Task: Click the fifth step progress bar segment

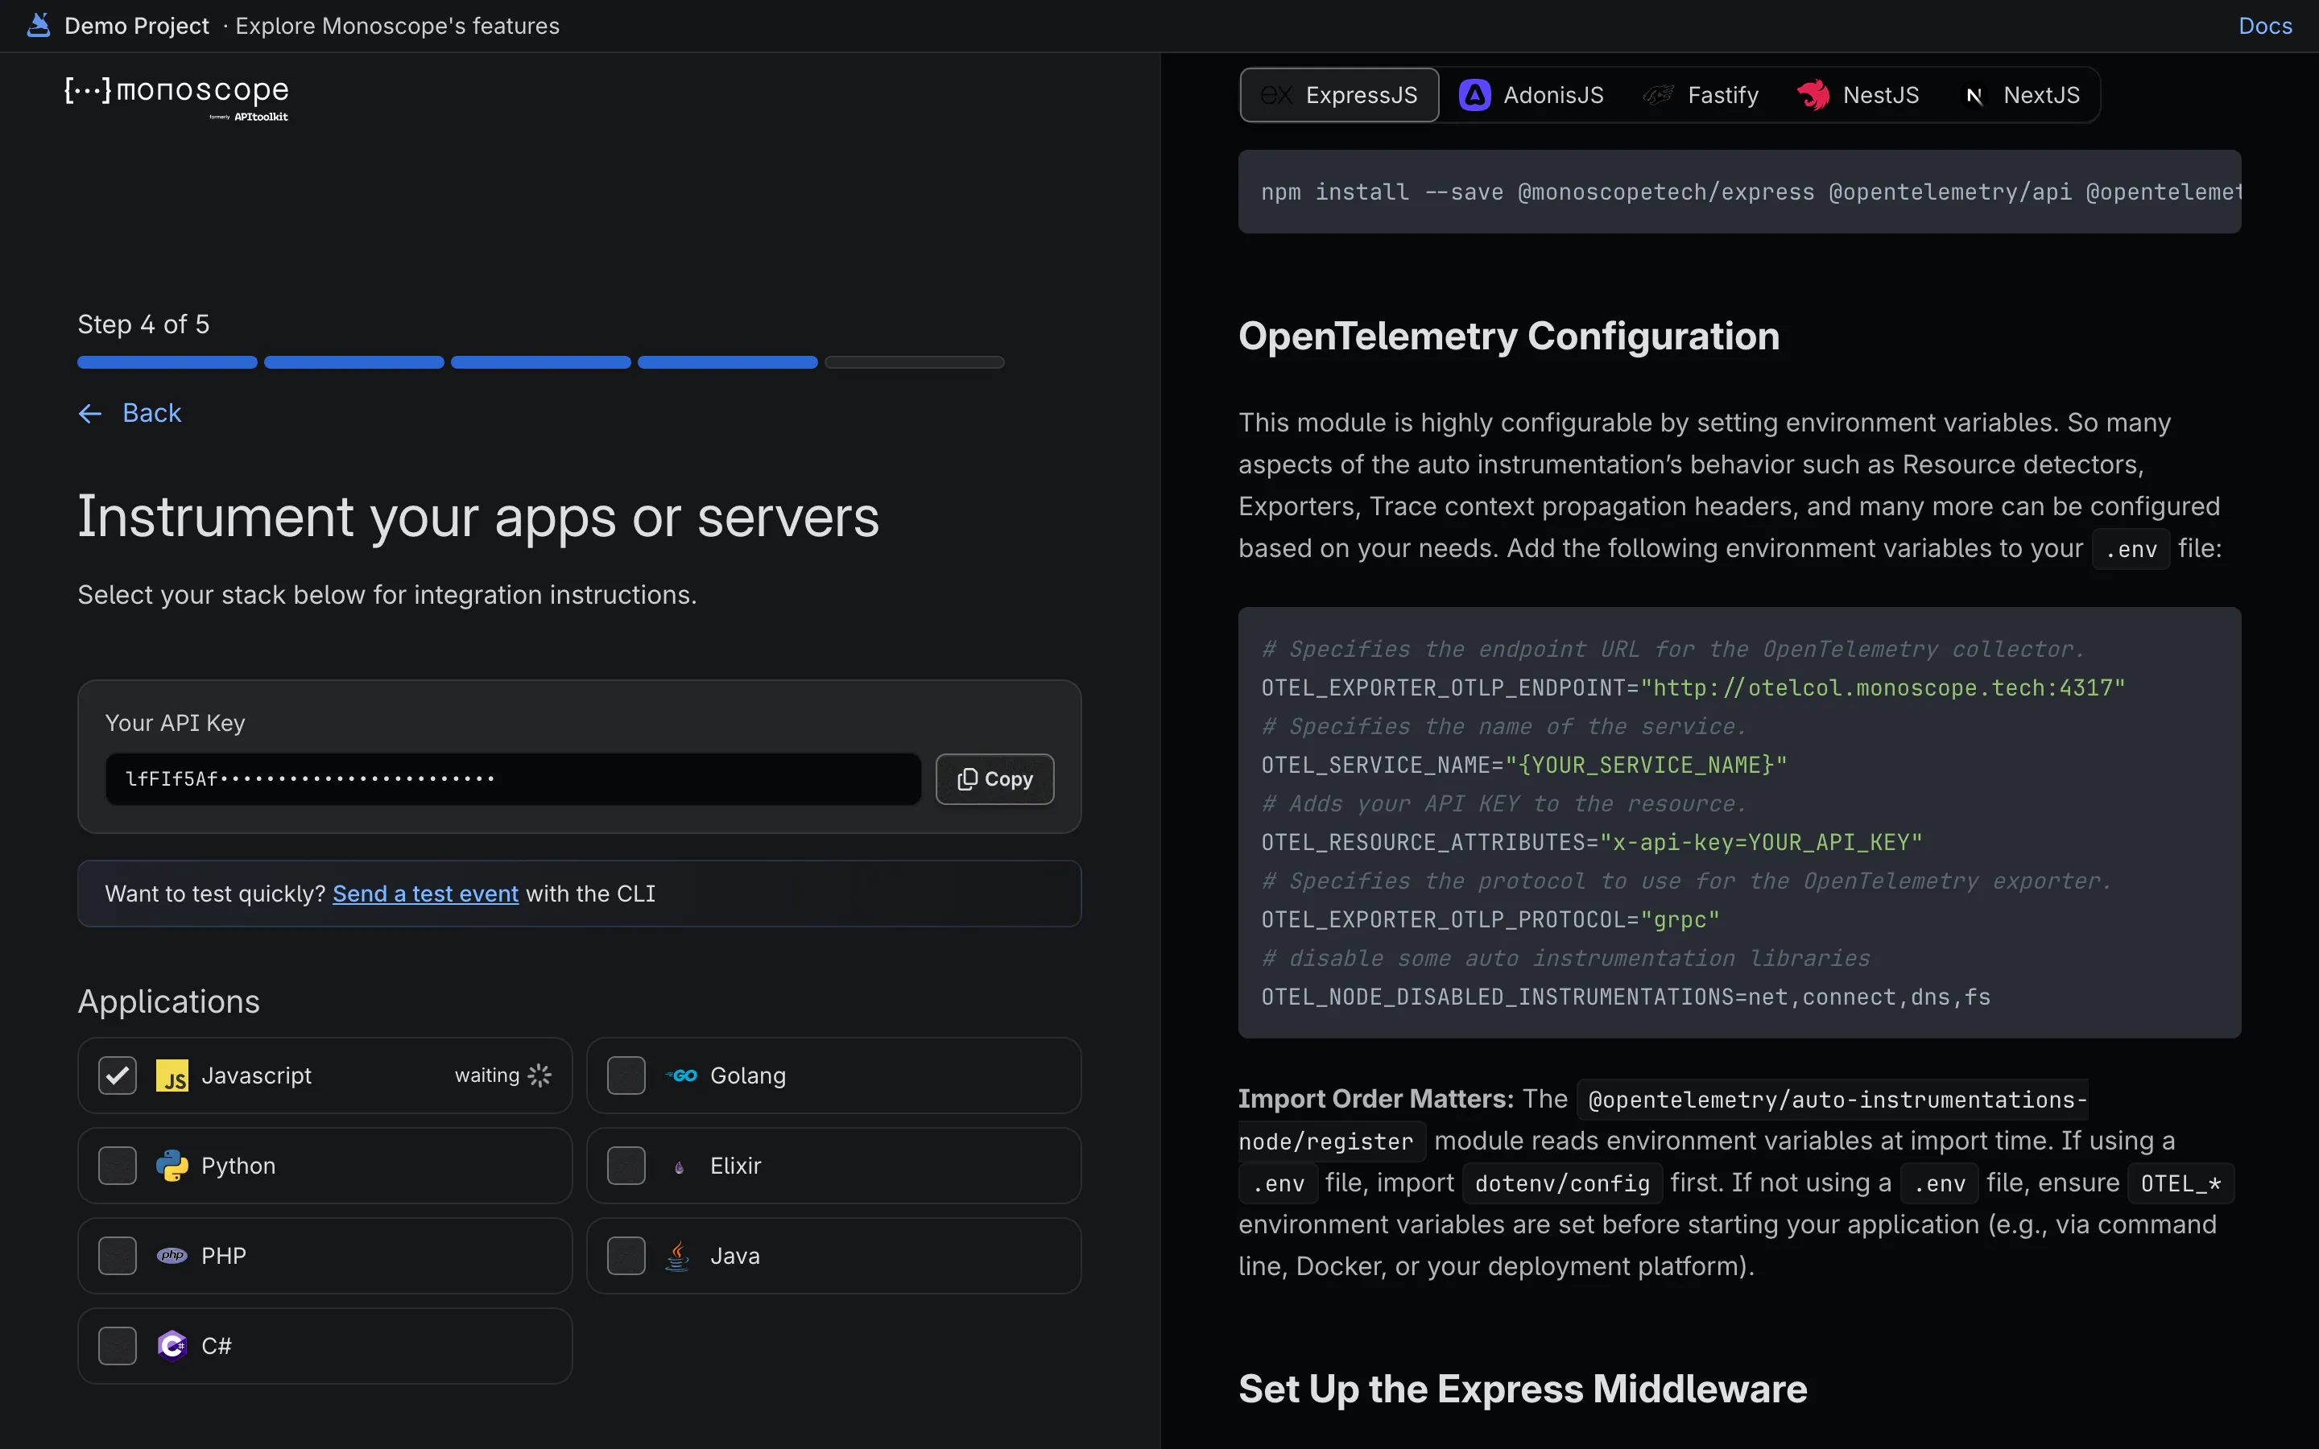Action: coord(914,362)
